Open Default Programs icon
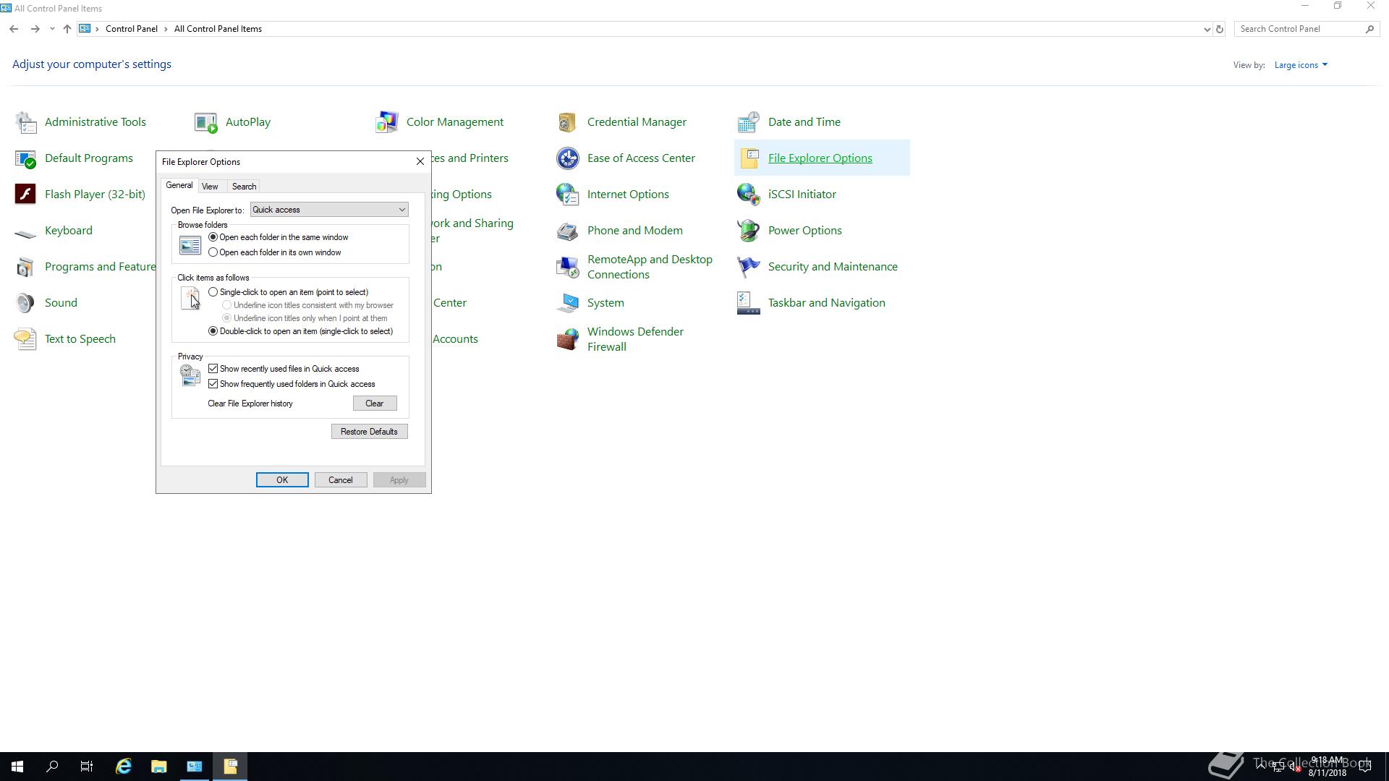This screenshot has height=781, width=1389. pos(25,158)
